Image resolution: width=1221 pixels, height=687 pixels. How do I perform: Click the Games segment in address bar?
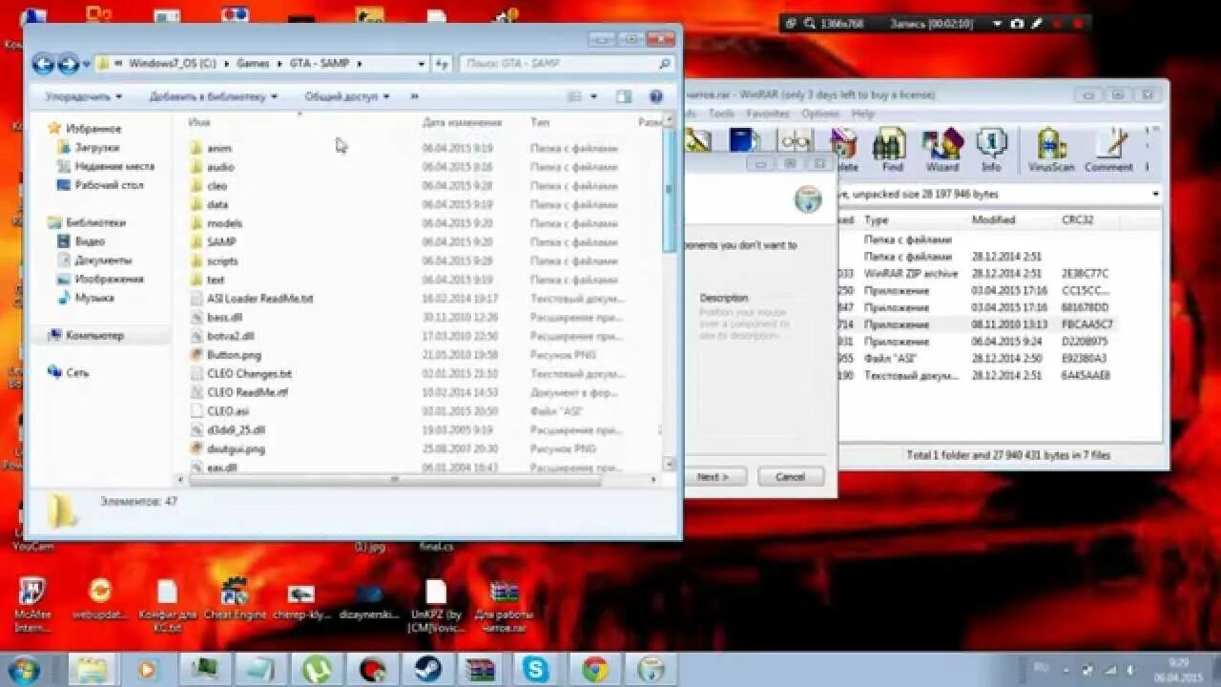[x=253, y=64]
